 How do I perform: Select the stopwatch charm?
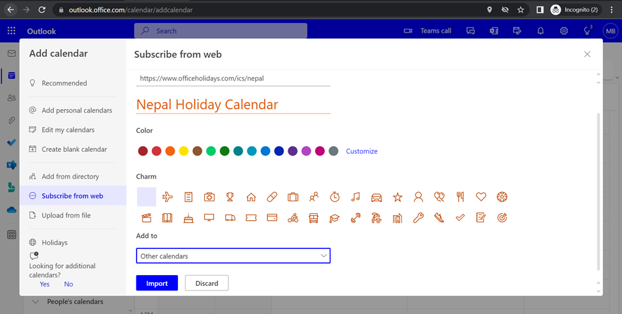[x=335, y=197]
